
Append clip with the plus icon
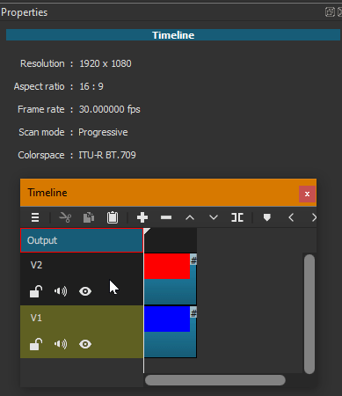tap(142, 217)
